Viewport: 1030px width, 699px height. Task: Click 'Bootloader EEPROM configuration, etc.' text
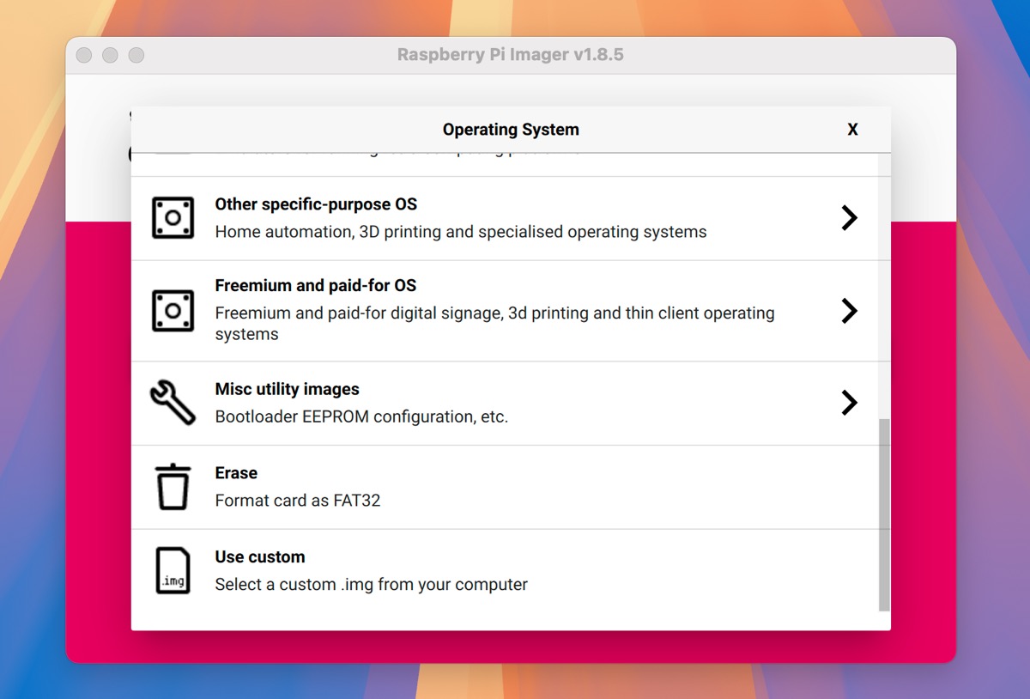point(361,417)
